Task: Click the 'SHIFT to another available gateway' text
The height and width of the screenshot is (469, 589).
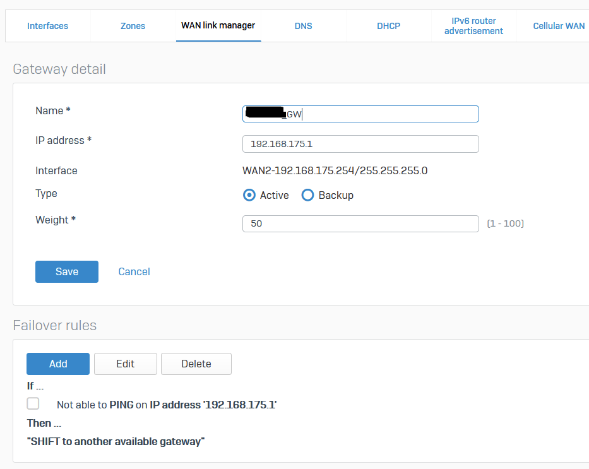Action: tap(116, 442)
